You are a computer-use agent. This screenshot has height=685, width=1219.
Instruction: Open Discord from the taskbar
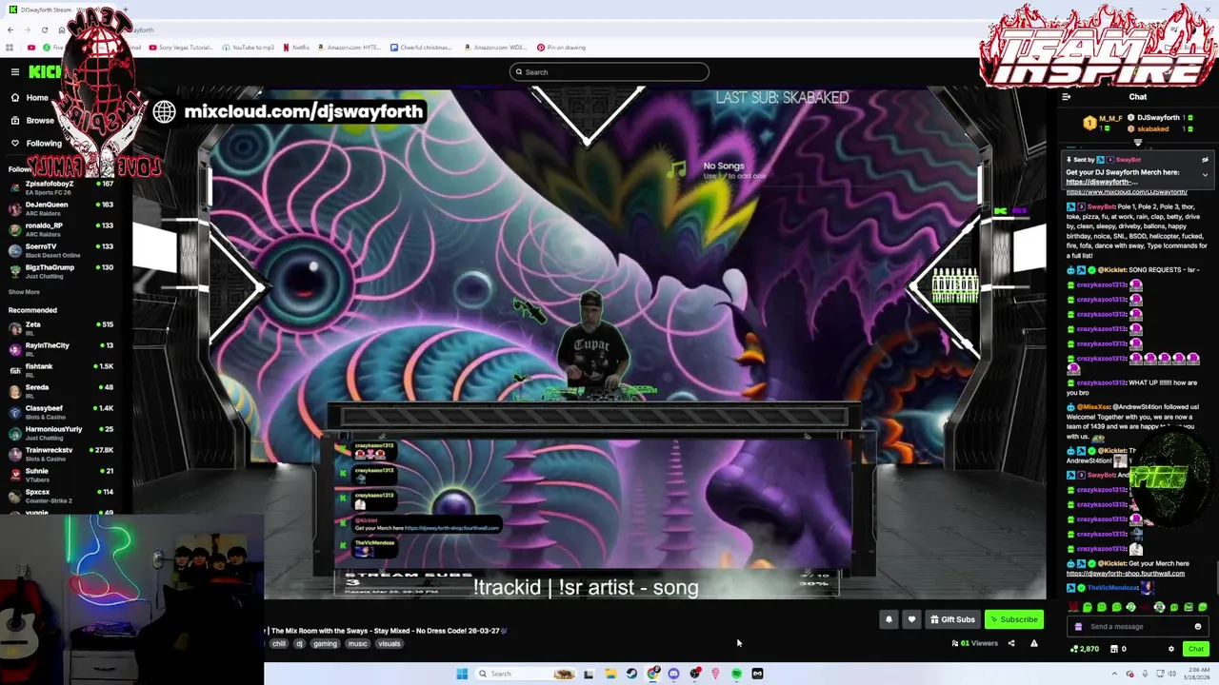coord(673,674)
